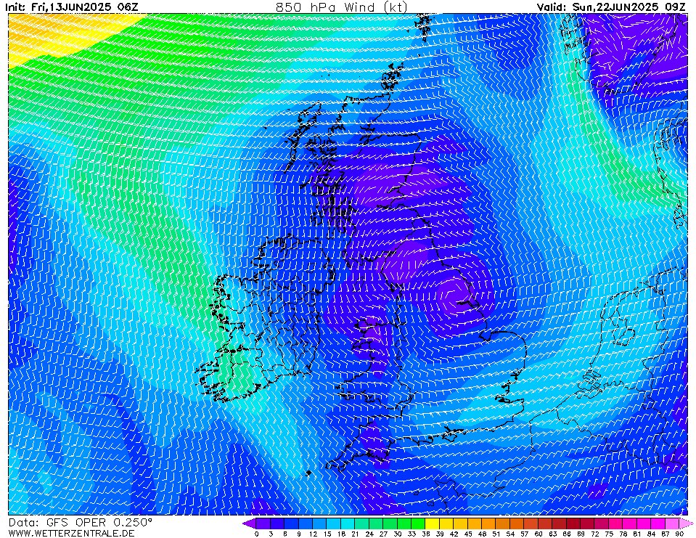The width and height of the screenshot is (696, 538).
Task: Click the hot pink swatch between 75 and 78
Action: 615,523
